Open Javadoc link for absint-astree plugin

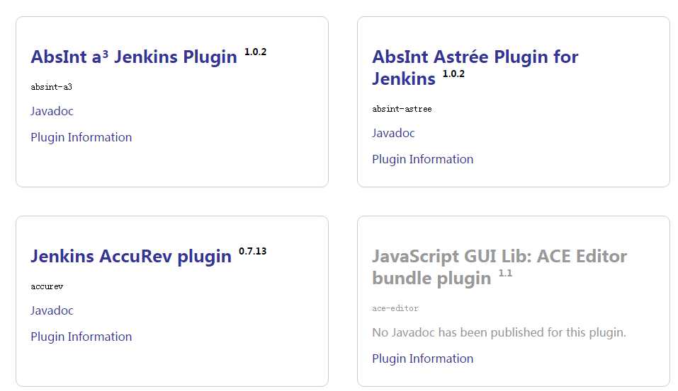(x=393, y=133)
